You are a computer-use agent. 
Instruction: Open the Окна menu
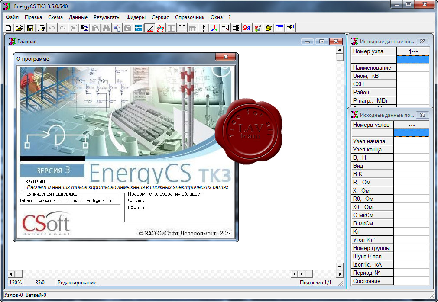coord(217,17)
